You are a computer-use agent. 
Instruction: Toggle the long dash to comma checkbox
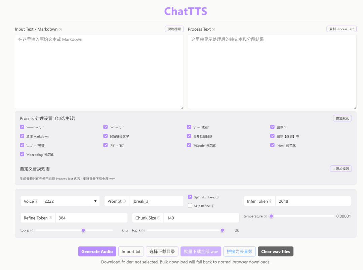click(x=22, y=127)
